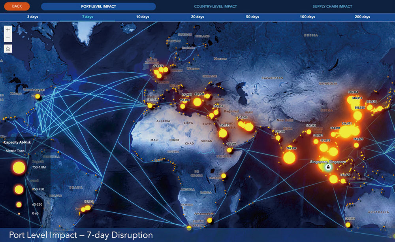The width and height of the screenshot is (395, 242).
Task: Select the 50 days duration option
Action: tap(252, 17)
